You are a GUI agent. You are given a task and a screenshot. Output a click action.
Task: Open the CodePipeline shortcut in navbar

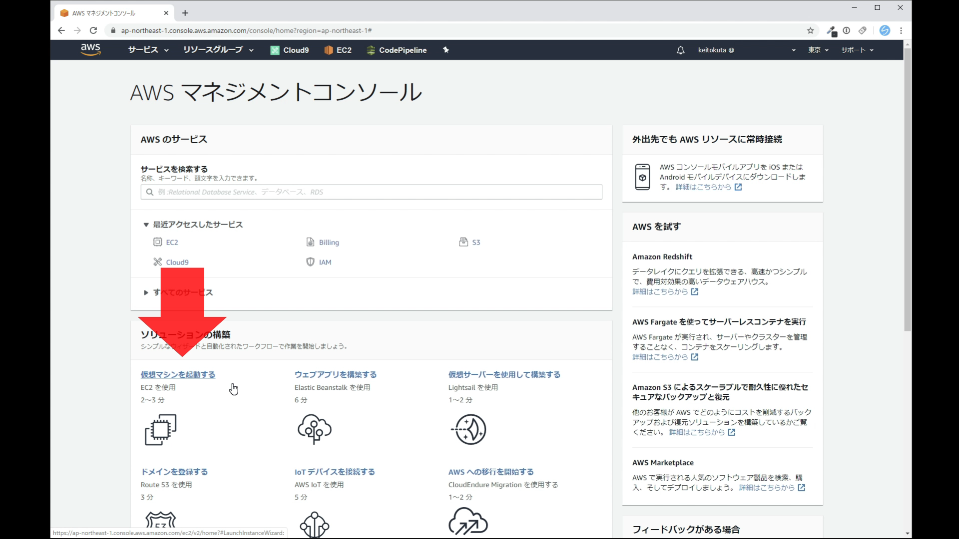(397, 50)
